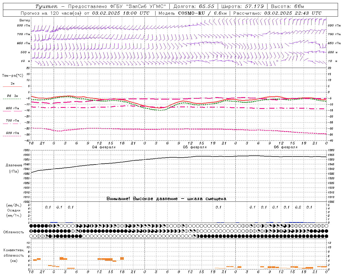Click the 'Высота: 66м' elevation field
The height and width of the screenshot is (274, 342).
(x=287, y=6)
